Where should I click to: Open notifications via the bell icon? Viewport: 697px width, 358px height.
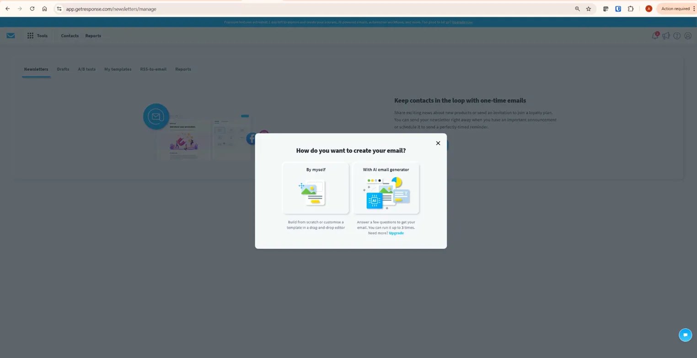click(654, 36)
